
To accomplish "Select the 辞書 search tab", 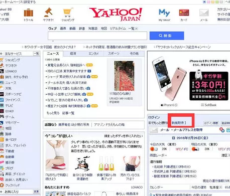I will pos(82,29).
